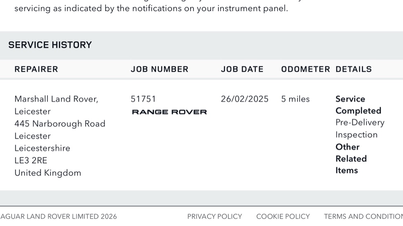Click the 445 Narborough Road address line
Viewport: 403px width, 226px height.
[x=60, y=124]
